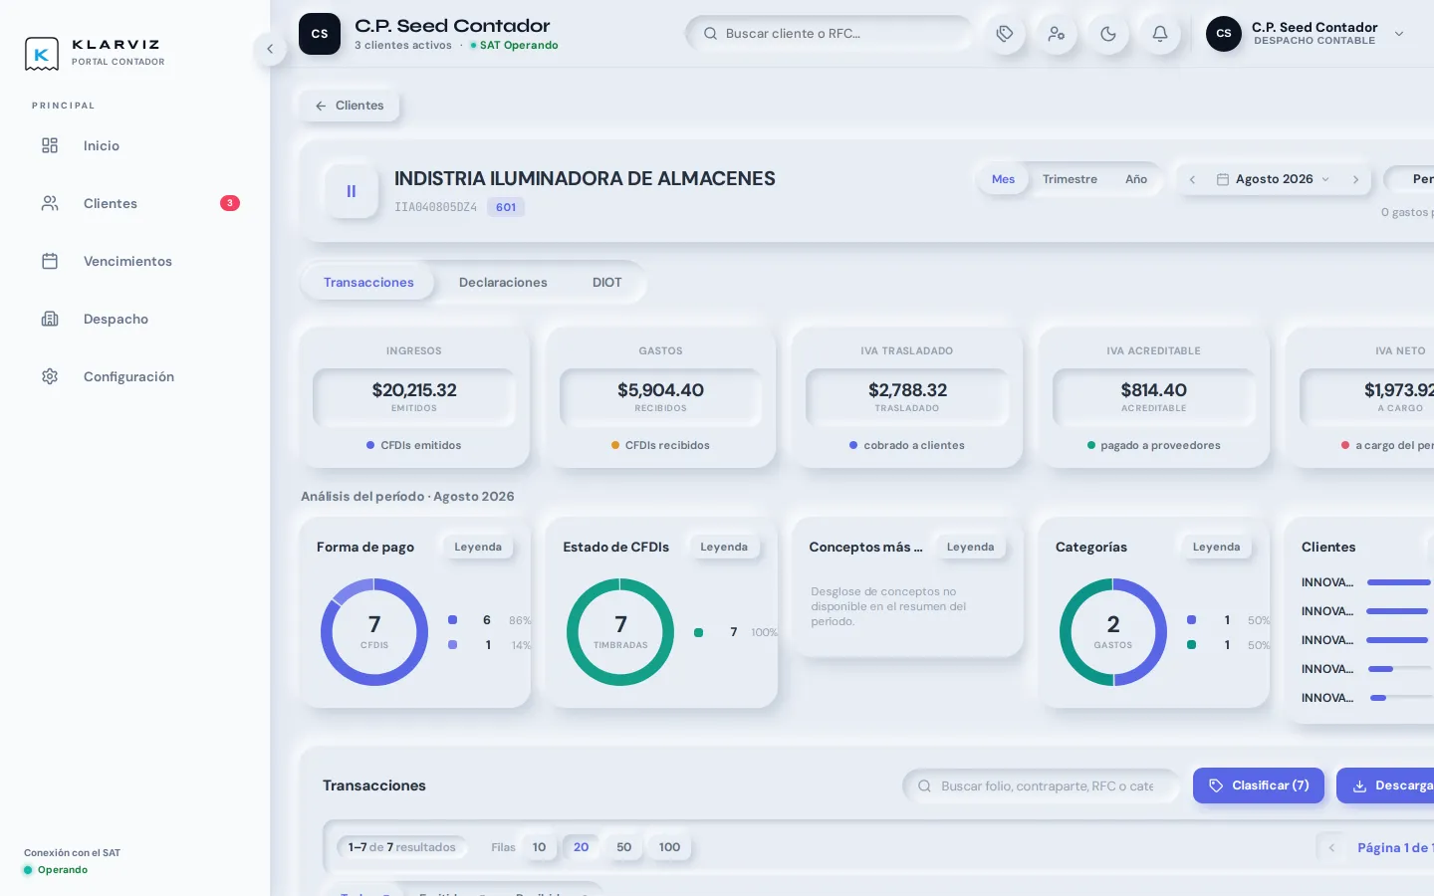Click the II client avatar tile
This screenshot has height=896, width=1434.
coord(352,191)
